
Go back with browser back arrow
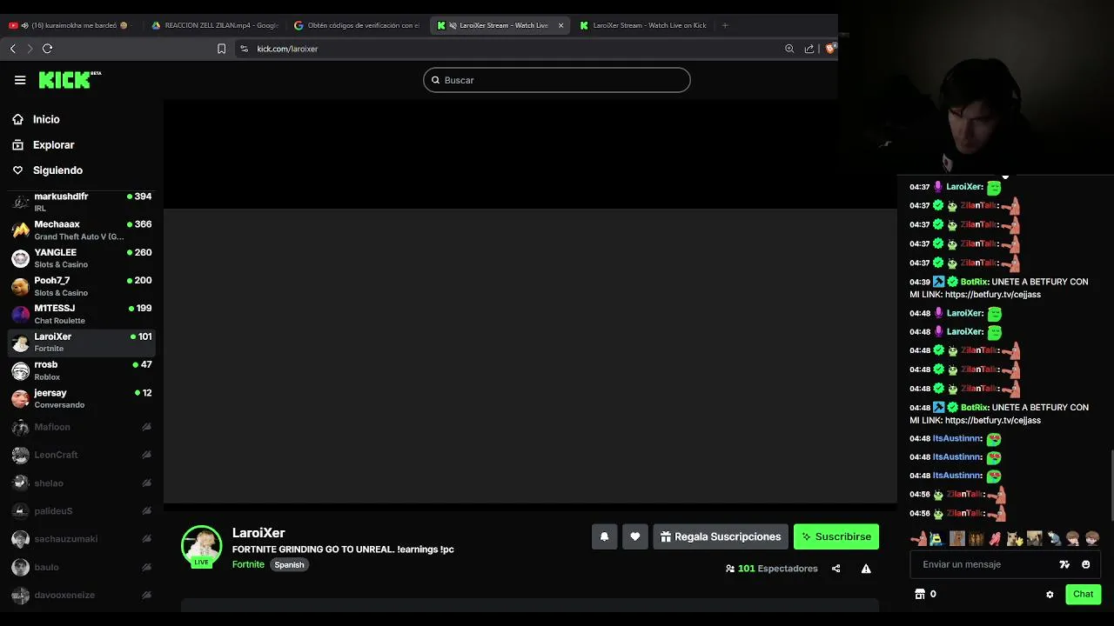(x=13, y=49)
